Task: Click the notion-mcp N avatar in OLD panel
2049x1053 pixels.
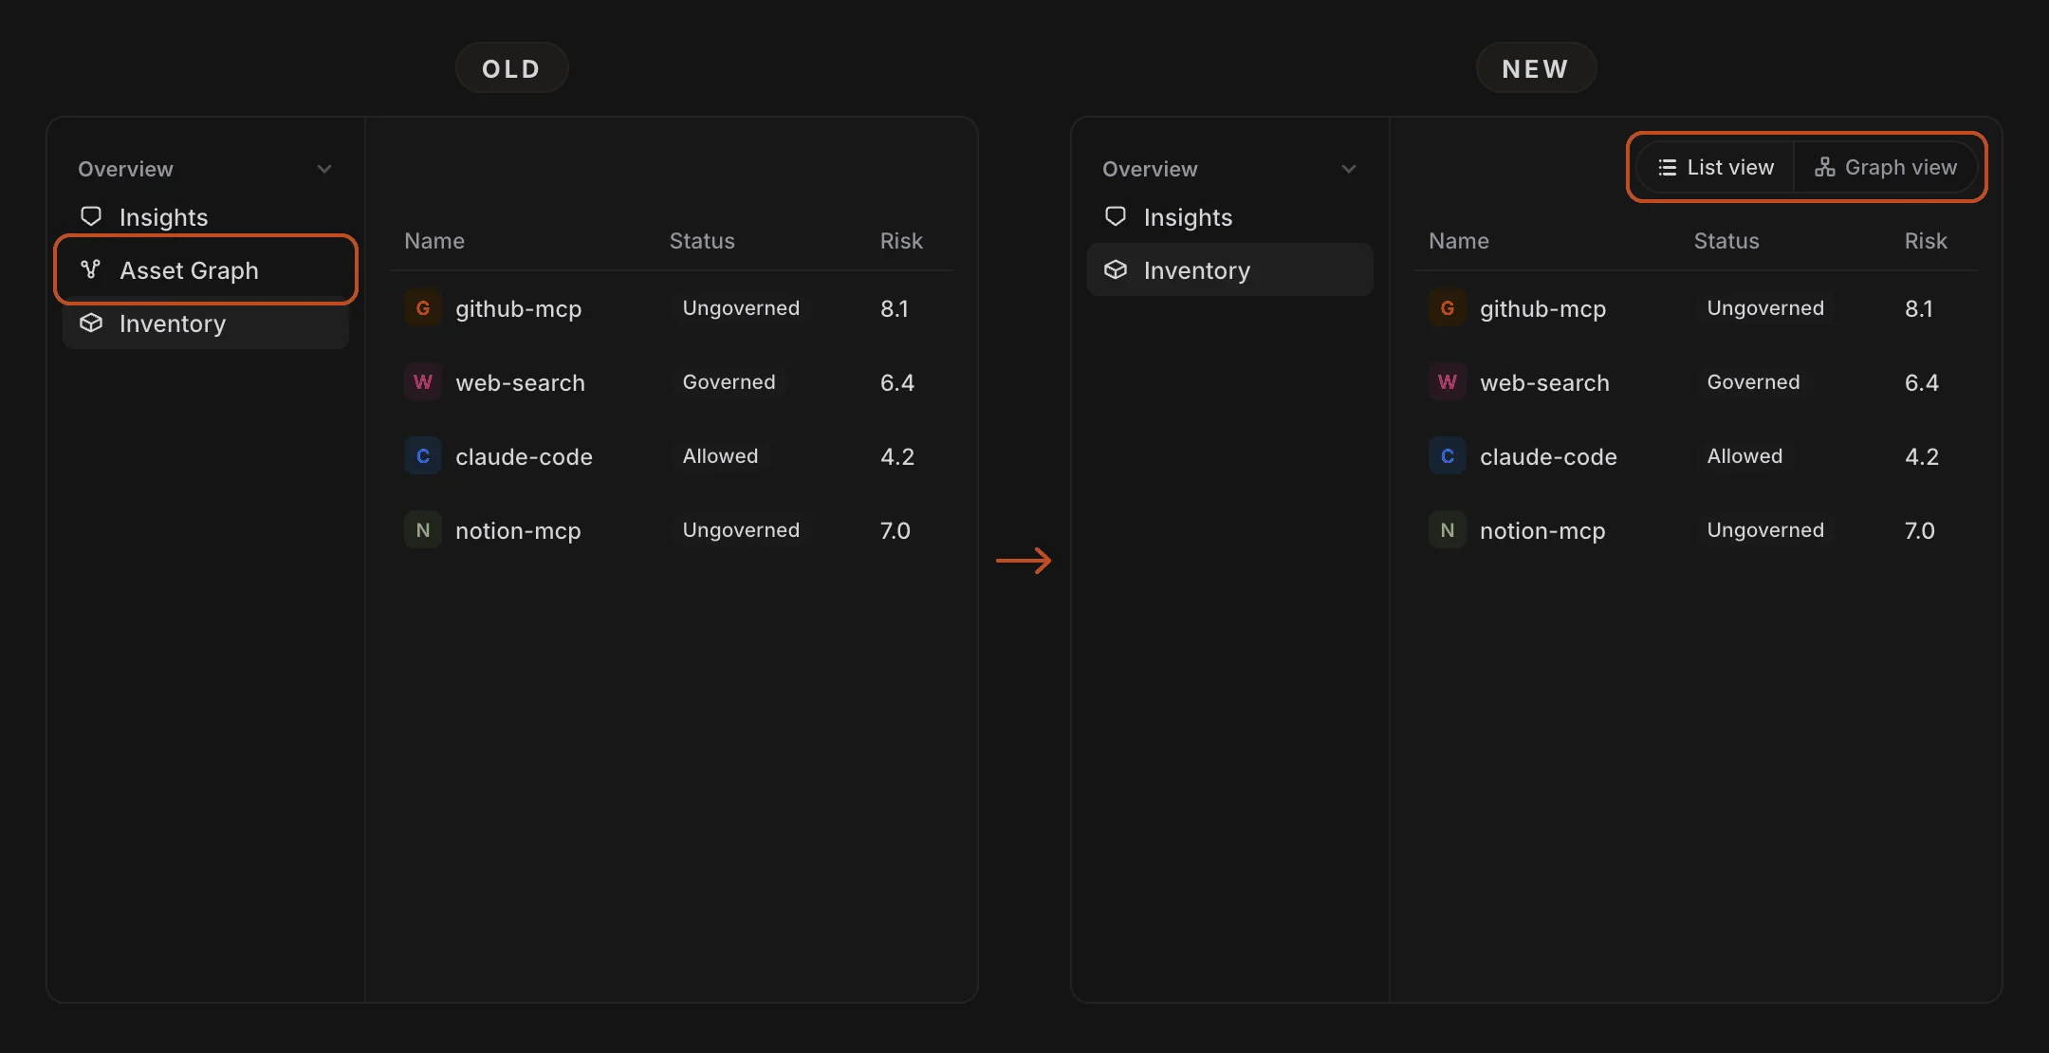Action: pos(423,530)
